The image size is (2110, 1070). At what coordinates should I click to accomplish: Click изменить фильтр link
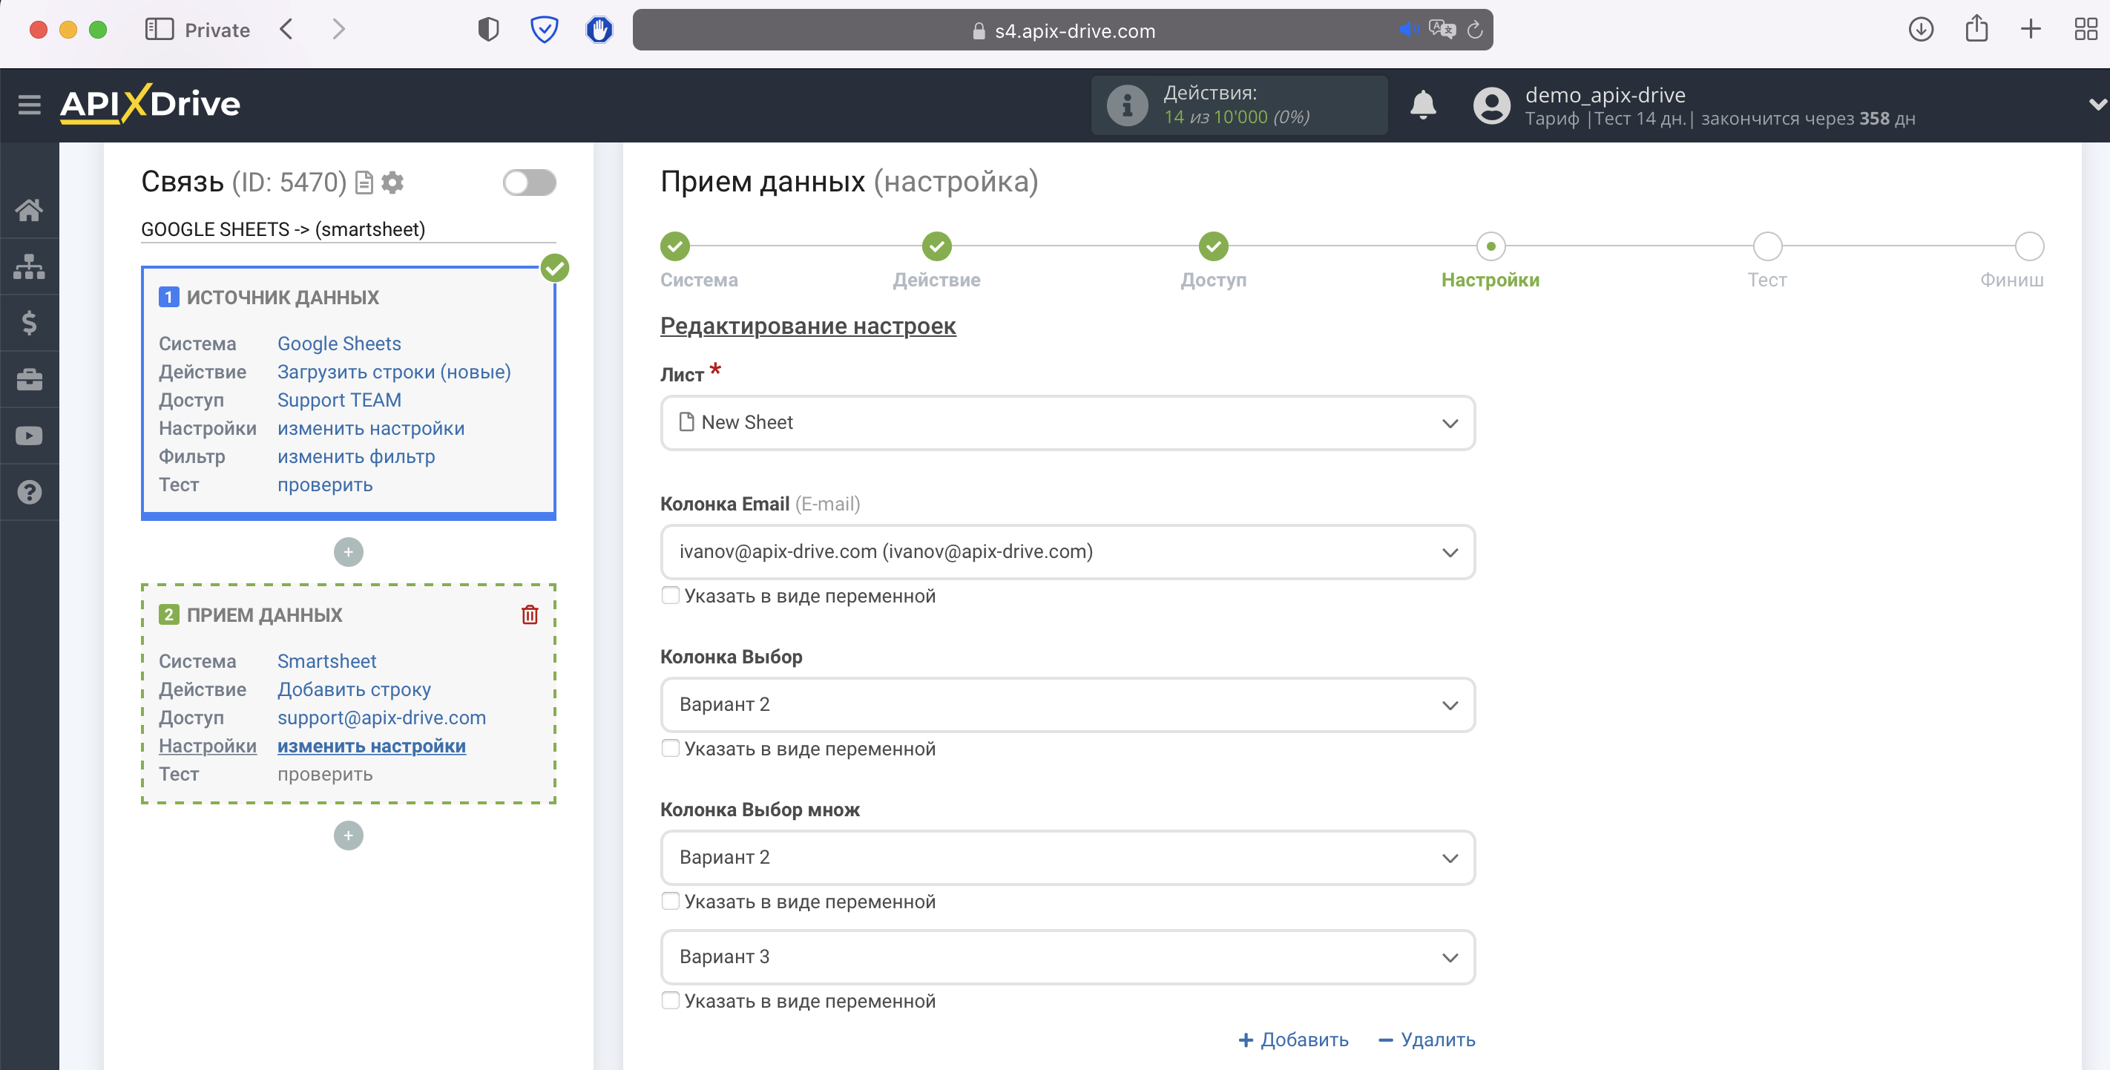click(x=356, y=456)
